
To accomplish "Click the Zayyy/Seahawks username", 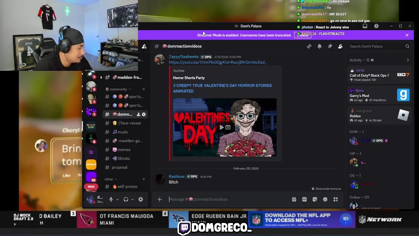I will click(184, 57).
